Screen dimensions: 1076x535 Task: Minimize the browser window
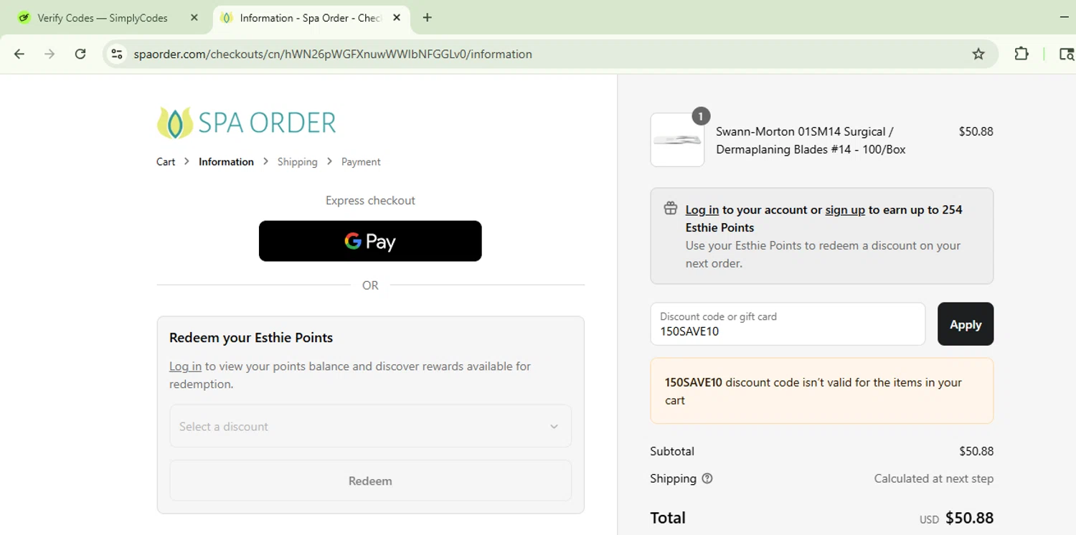pos(1065,18)
